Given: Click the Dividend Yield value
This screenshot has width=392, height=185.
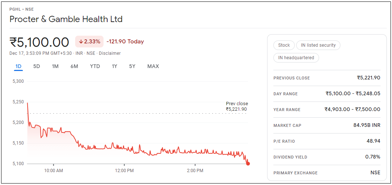Looking at the screenshot, I should pyautogui.click(x=372, y=157).
